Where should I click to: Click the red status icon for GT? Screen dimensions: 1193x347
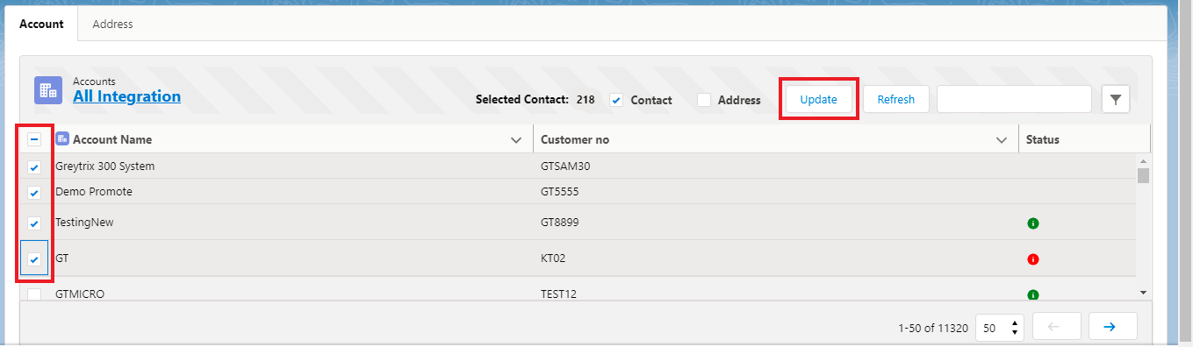(x=1033, y=258)
